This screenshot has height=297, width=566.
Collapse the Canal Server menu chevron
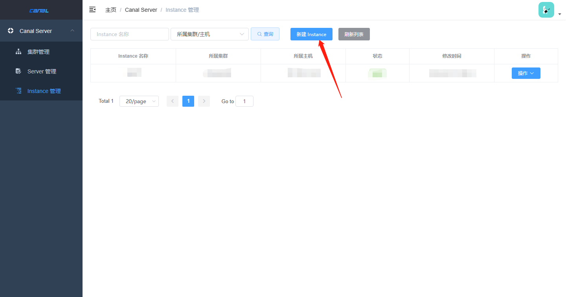click(72, 31)
